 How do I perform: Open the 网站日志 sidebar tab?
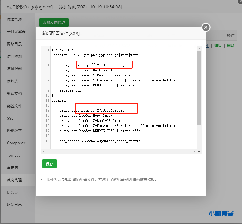(14, 205)
